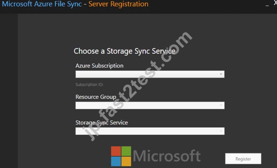The image size is (277, 168).
Task: Click the Subscription ID text
Action: (x=90, y=85)
